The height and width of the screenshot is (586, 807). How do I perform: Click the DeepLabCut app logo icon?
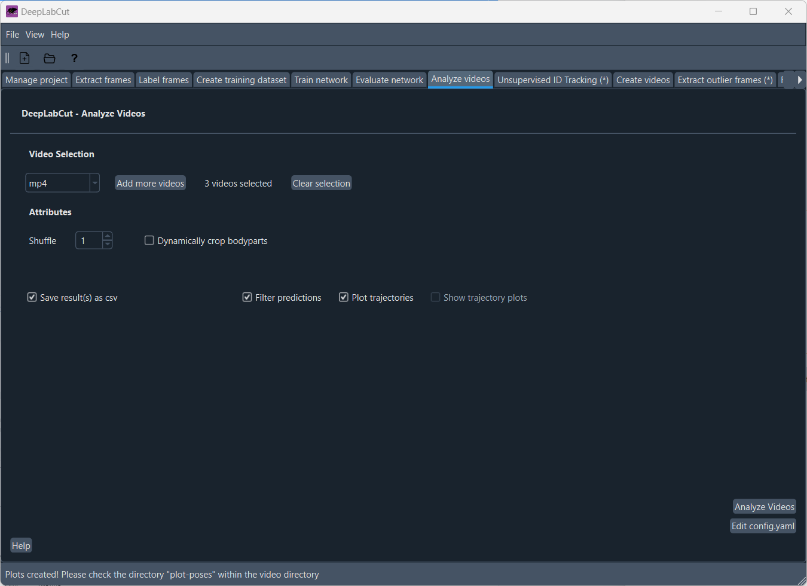pyautogui.click(x=12, y=11)
